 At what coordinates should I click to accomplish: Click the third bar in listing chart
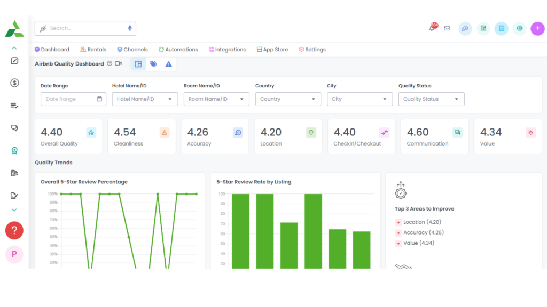coord(289,245)
